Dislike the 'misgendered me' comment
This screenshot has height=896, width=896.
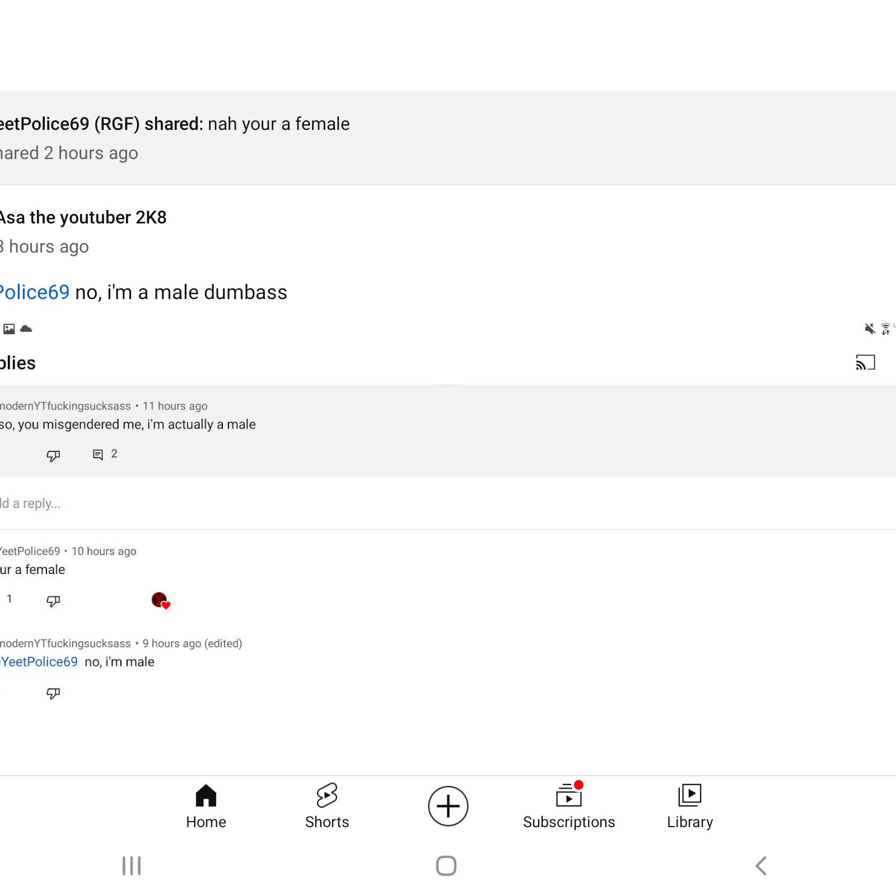(x=53, y=455)
